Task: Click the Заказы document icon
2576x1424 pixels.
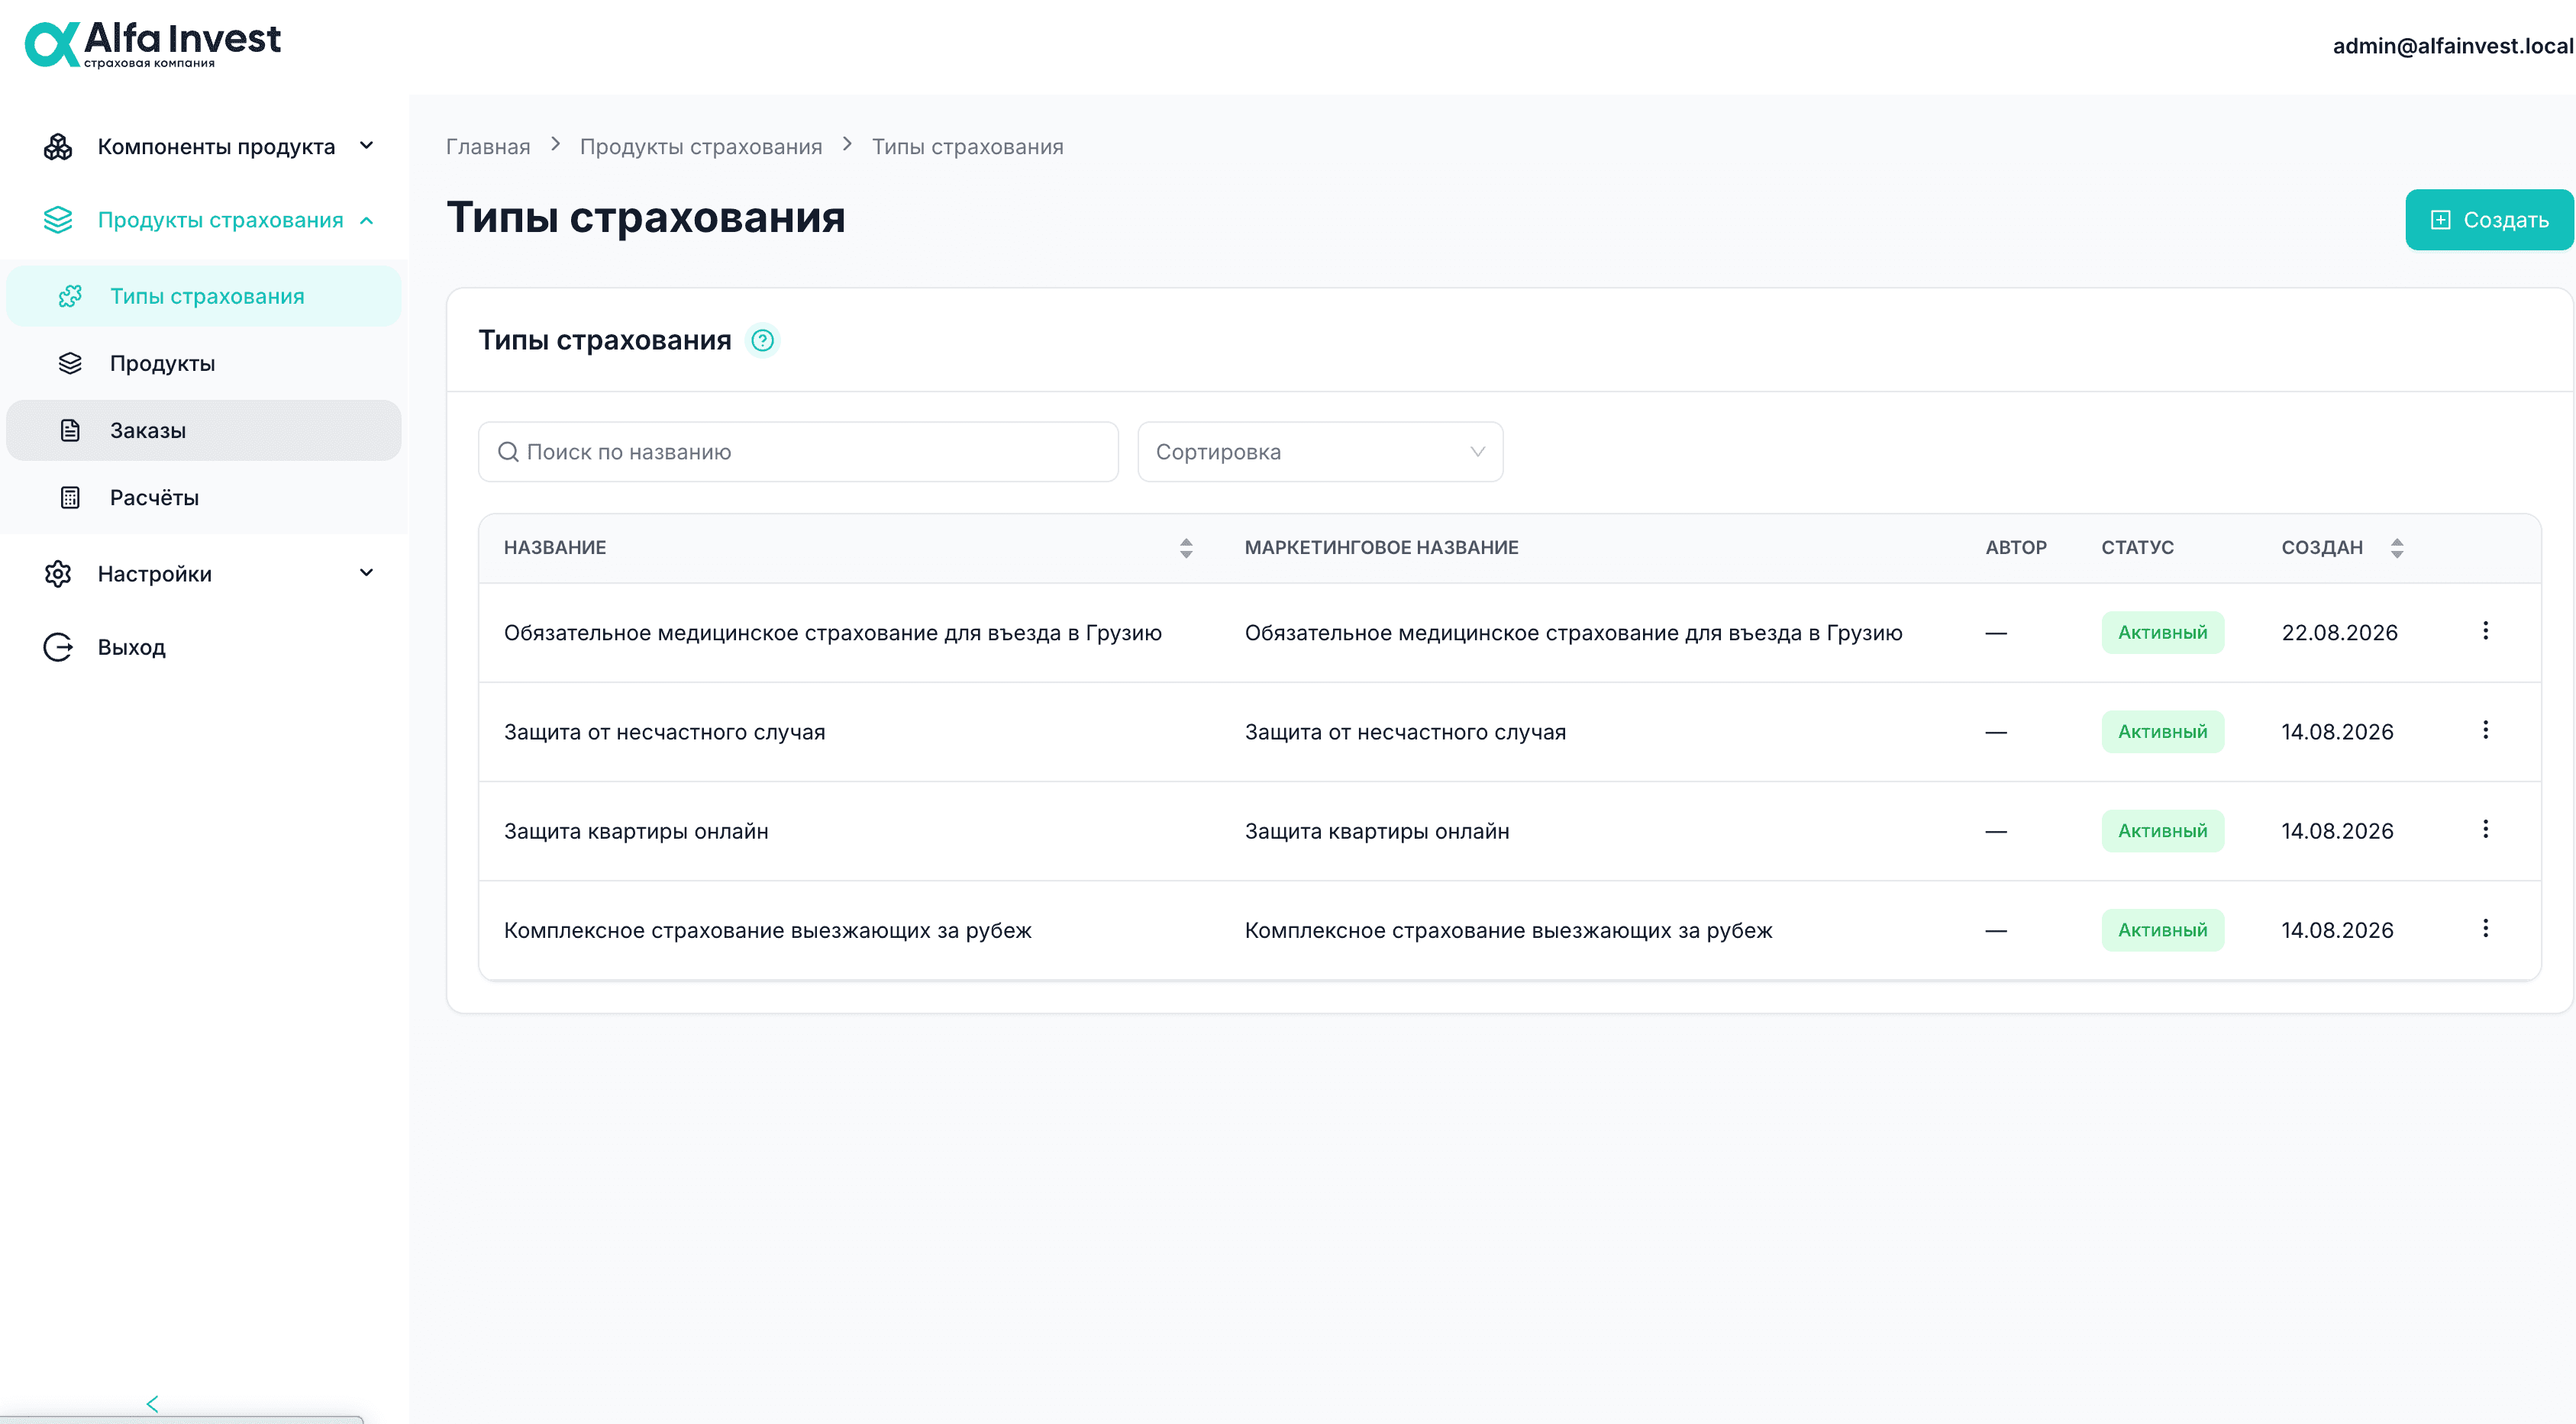Action: pos(70,430)
